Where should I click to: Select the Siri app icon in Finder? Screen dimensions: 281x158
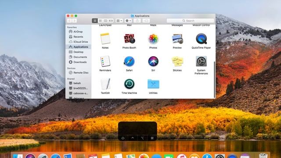click(153, 61)
